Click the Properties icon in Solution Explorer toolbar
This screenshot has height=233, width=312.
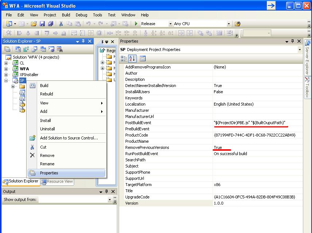(7, 49)
